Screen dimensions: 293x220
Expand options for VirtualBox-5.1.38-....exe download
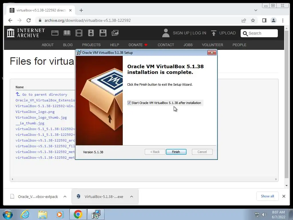(132, 197)
